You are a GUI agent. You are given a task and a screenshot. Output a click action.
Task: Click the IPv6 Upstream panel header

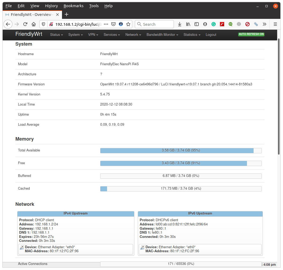(x=200, y=214)
